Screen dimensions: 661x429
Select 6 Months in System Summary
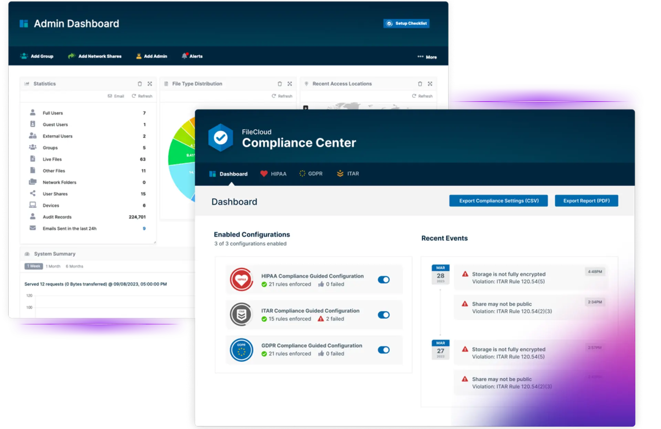click(x=74, y=266)
